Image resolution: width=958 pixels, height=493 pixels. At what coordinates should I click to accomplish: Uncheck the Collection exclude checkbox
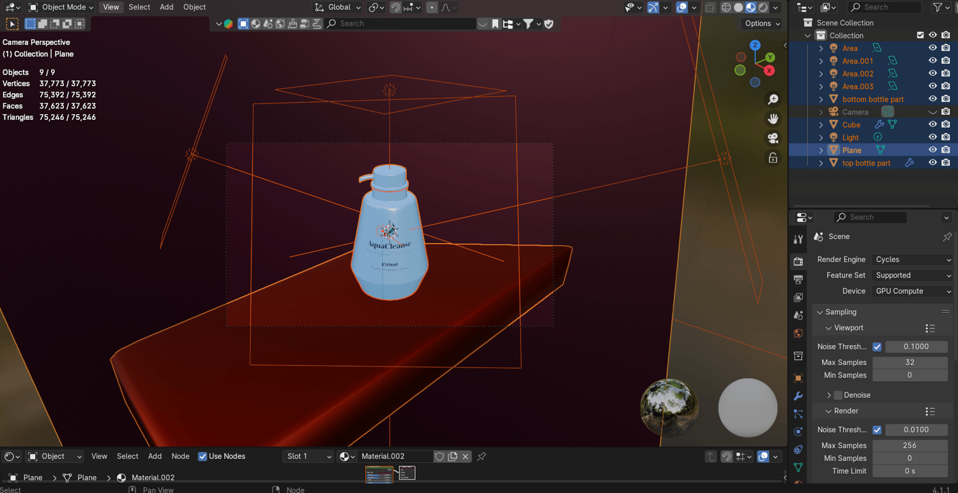(920, 36)
